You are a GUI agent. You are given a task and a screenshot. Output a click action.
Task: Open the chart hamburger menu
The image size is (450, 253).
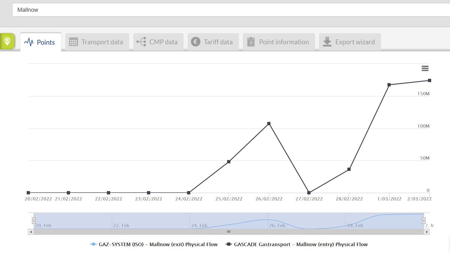click(x=425, y=68)
